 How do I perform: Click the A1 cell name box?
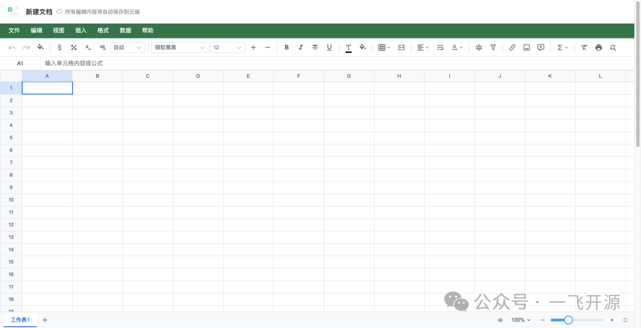(20, 63)
